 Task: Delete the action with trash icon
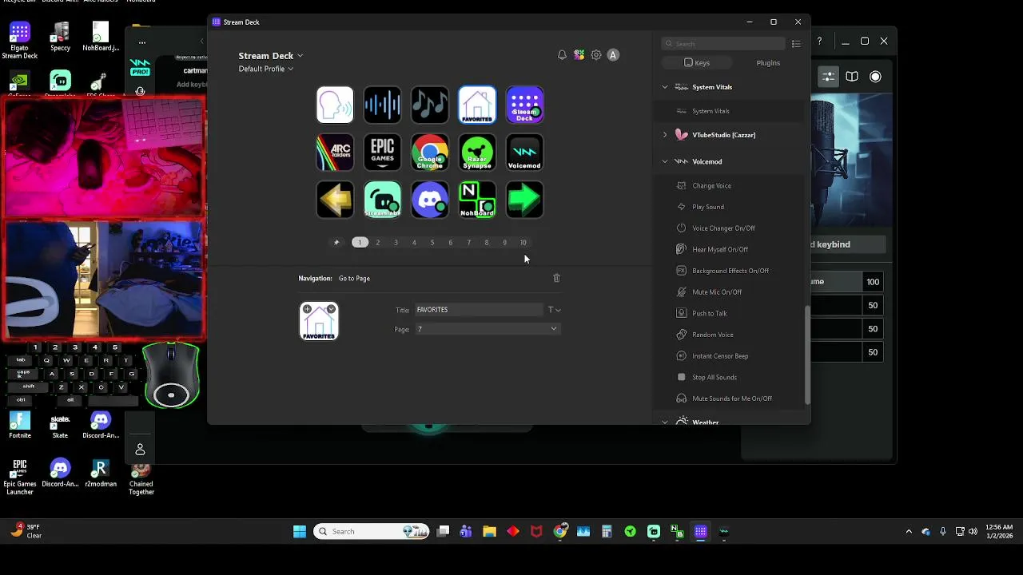click(557, 278)
